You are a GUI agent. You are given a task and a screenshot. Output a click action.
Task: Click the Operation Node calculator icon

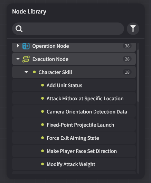[x=26, y=46]
